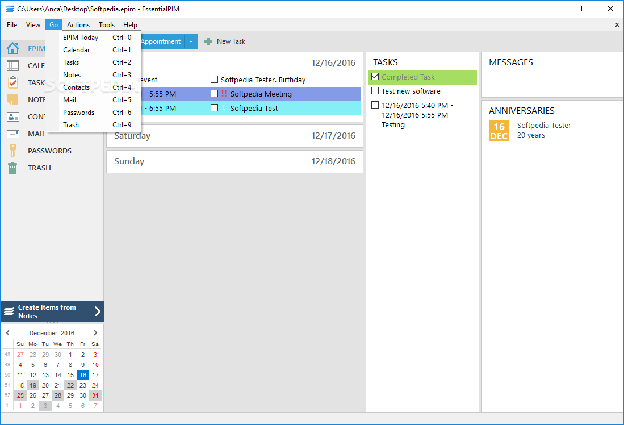Click the ANNIVERSARIES panel heading
Screen dimensions: 624x425
(522, 111)
